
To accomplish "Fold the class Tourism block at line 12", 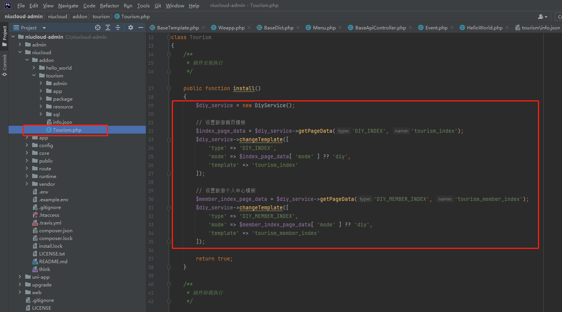I will (169, 38).
